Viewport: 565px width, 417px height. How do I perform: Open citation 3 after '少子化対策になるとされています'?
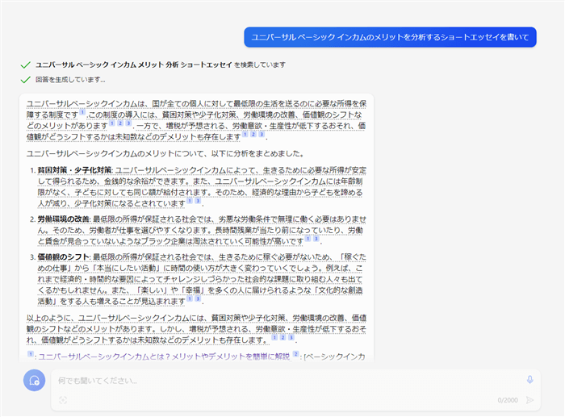(x=198, y=201)
